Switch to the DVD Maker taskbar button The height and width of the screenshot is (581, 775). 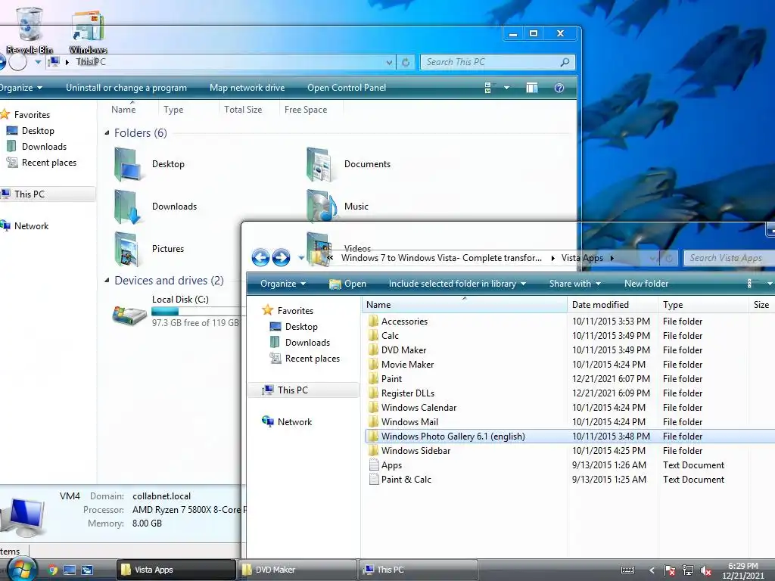click(x=297, y=570)
